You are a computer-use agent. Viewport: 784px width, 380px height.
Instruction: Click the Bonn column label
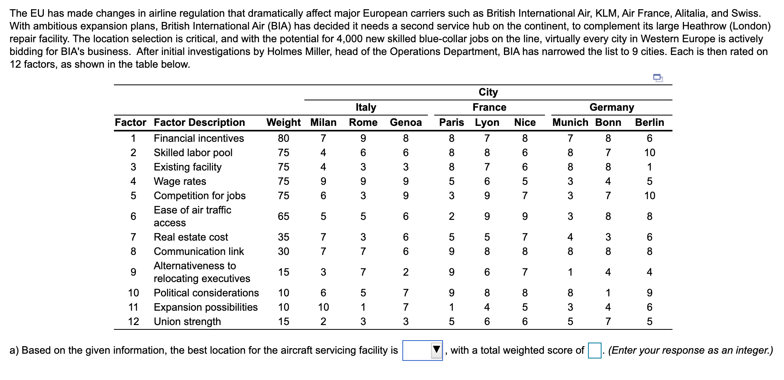pos(608,122)
